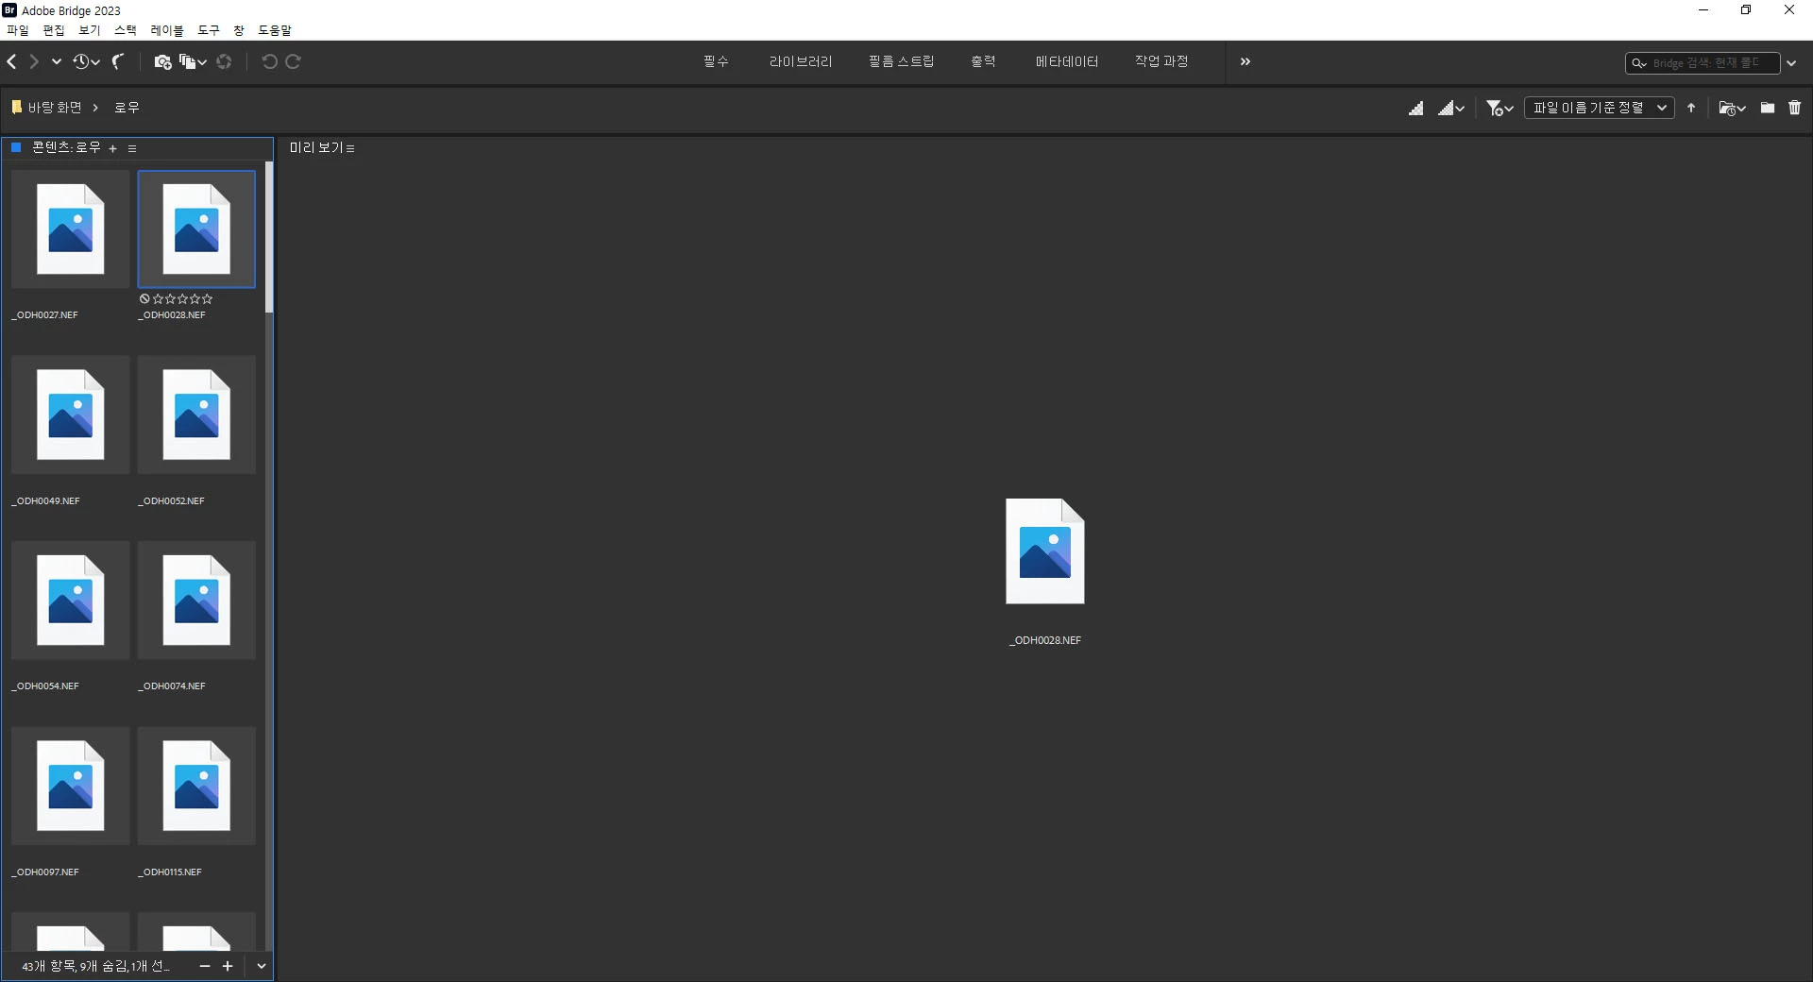Open the 미리 보기 panel menu
Screen dimensions: 1813x982
(x=350, y=148)
